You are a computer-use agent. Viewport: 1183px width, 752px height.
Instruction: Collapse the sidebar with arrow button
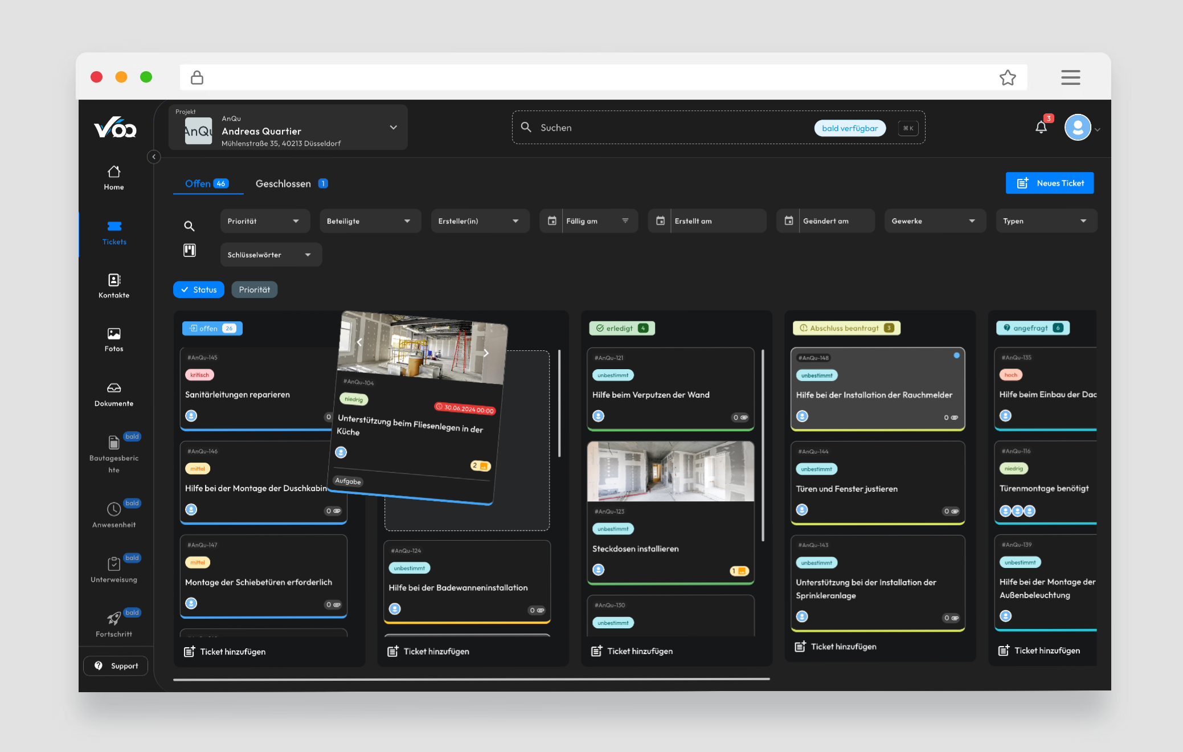tap(154, 157)
